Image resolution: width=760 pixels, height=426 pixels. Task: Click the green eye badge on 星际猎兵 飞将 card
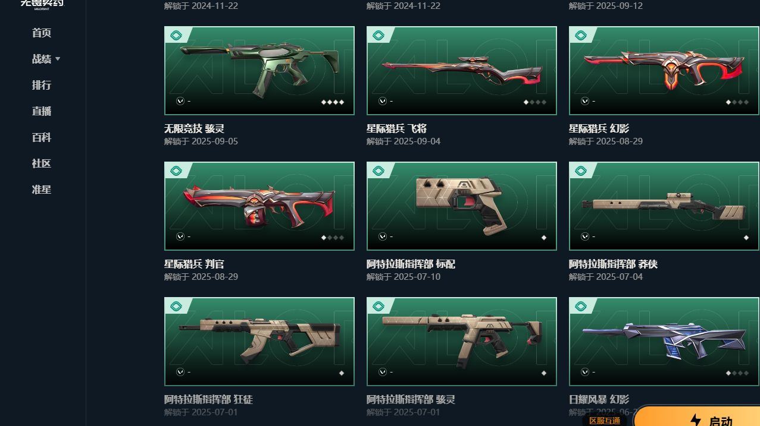(x=379, y=36)
